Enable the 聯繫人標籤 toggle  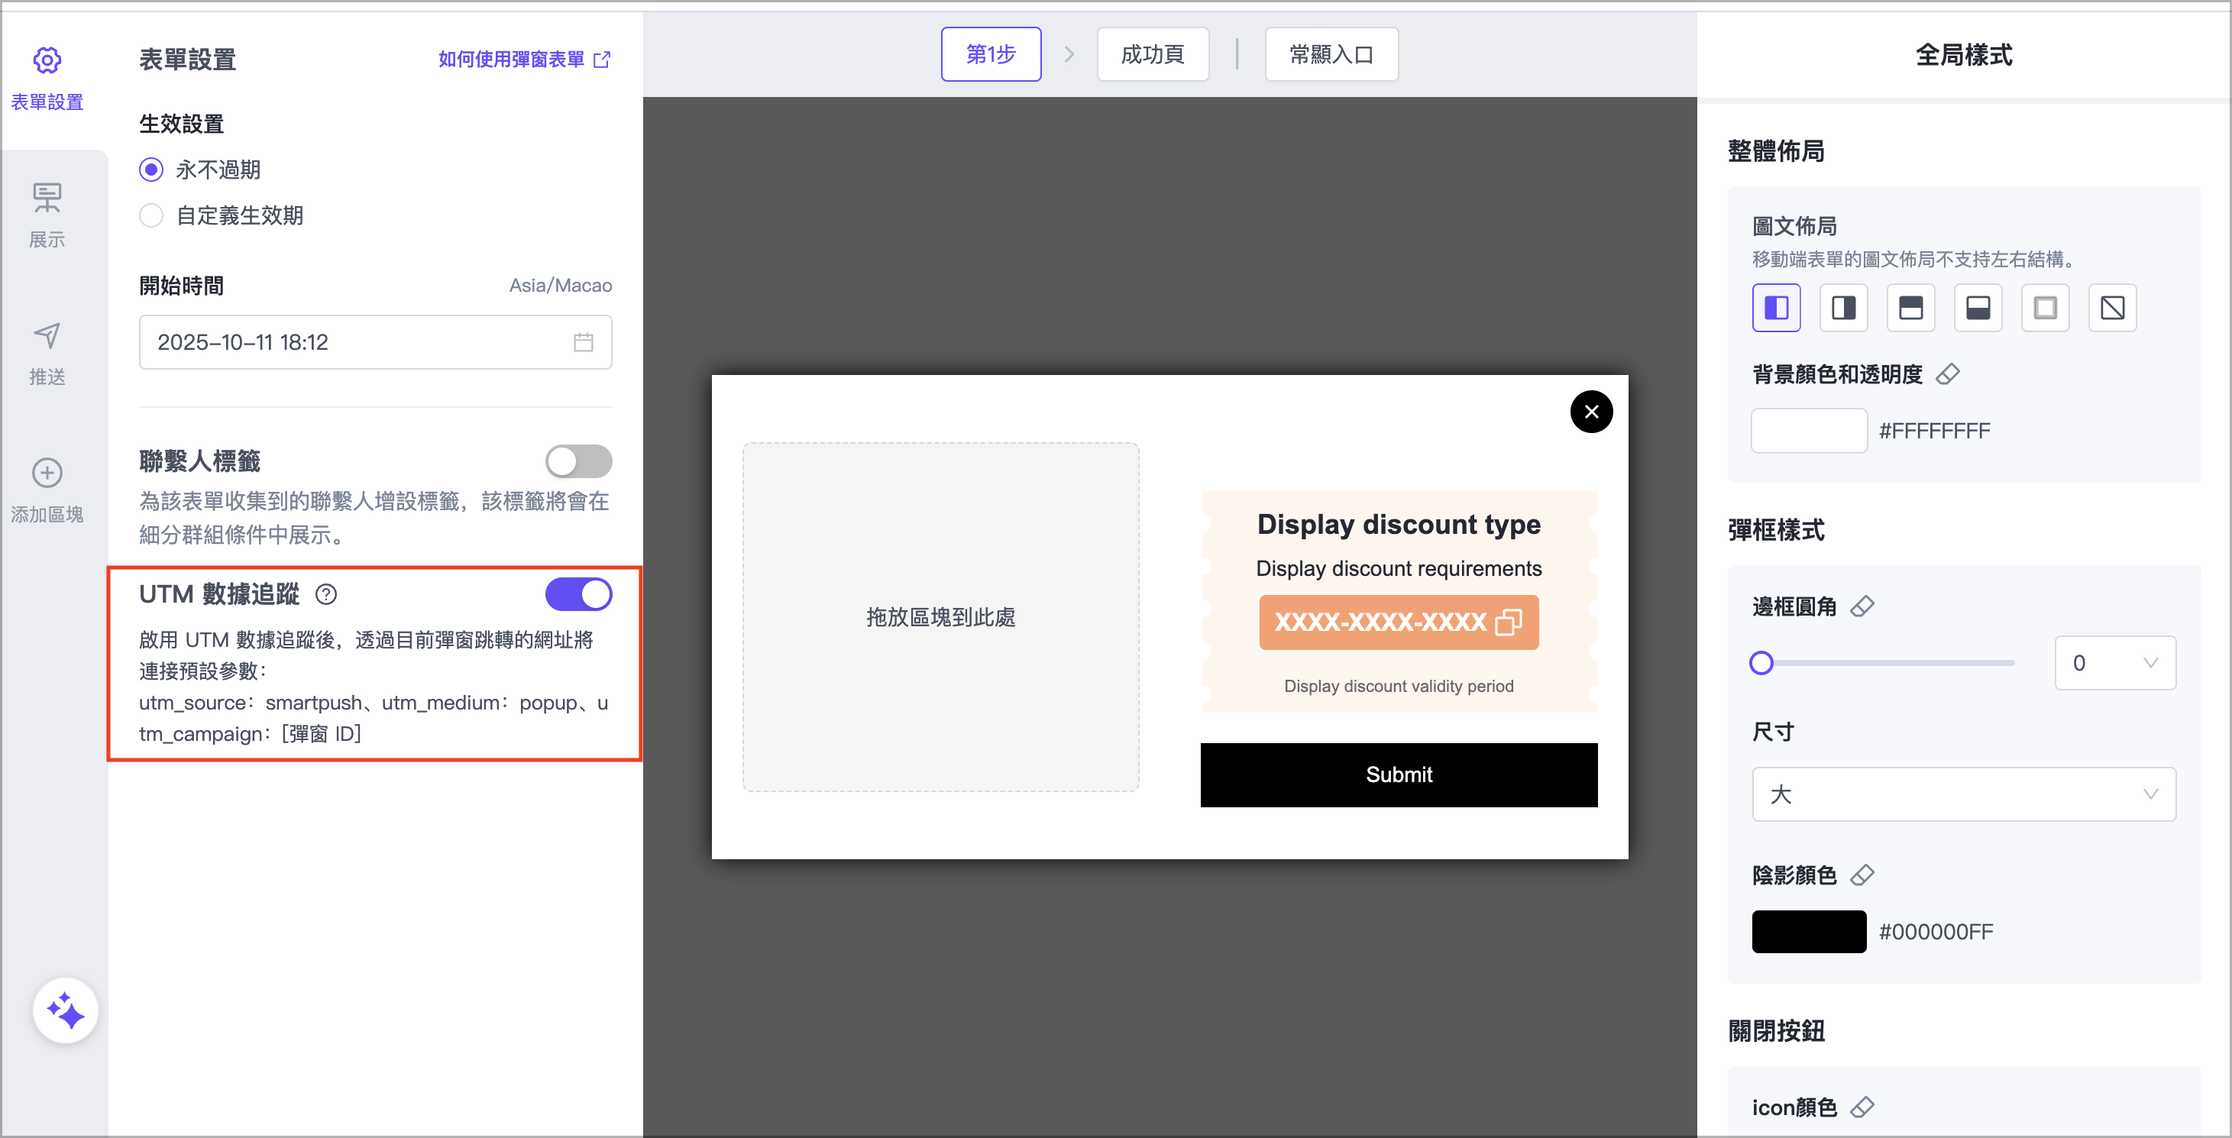tap(578, 461)
